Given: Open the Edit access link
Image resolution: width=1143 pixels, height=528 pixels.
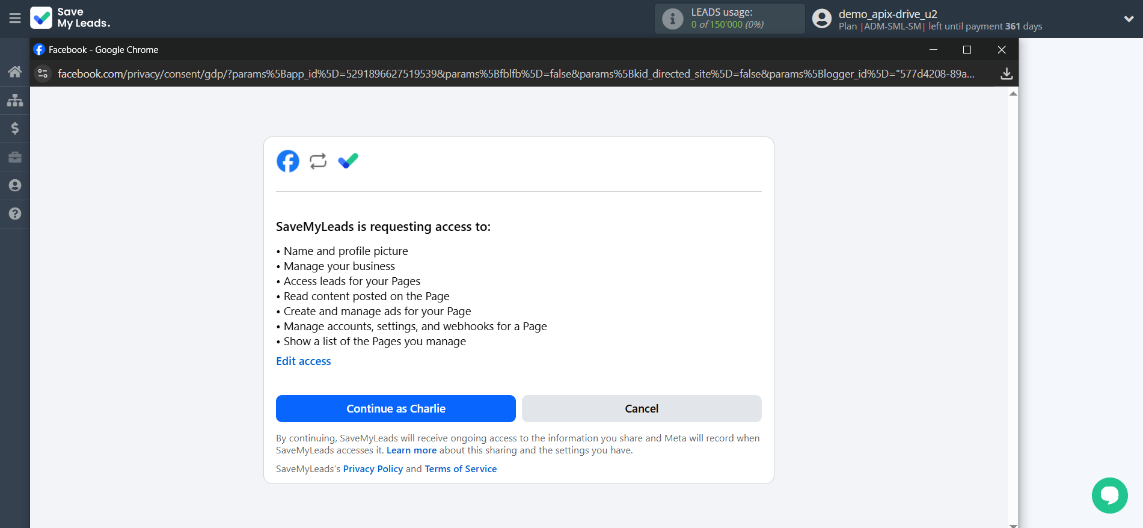Looking at the screenshot, I should [303, 361].
